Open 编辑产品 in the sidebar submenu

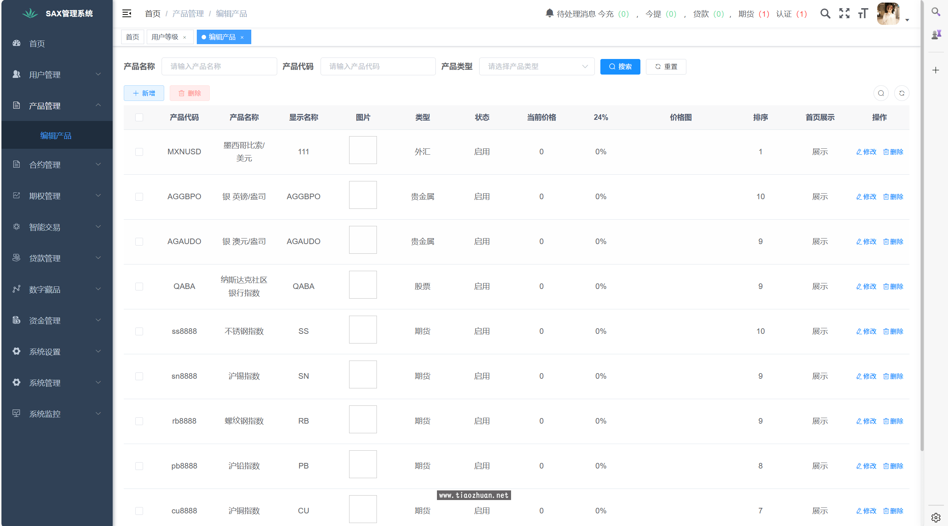[56, 136]
